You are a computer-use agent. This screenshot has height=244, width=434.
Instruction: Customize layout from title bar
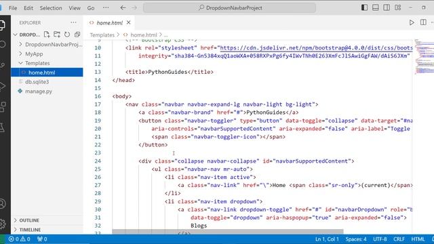click(x=398, y=7)
